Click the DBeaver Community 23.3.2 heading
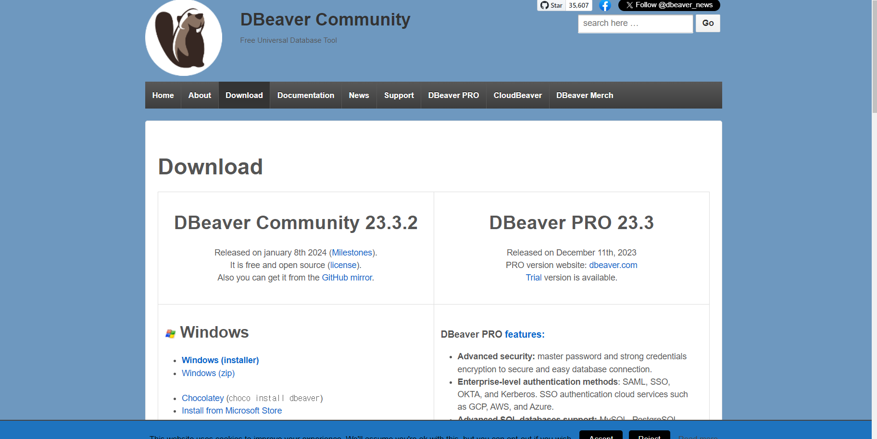 click(x=296, y=223)
